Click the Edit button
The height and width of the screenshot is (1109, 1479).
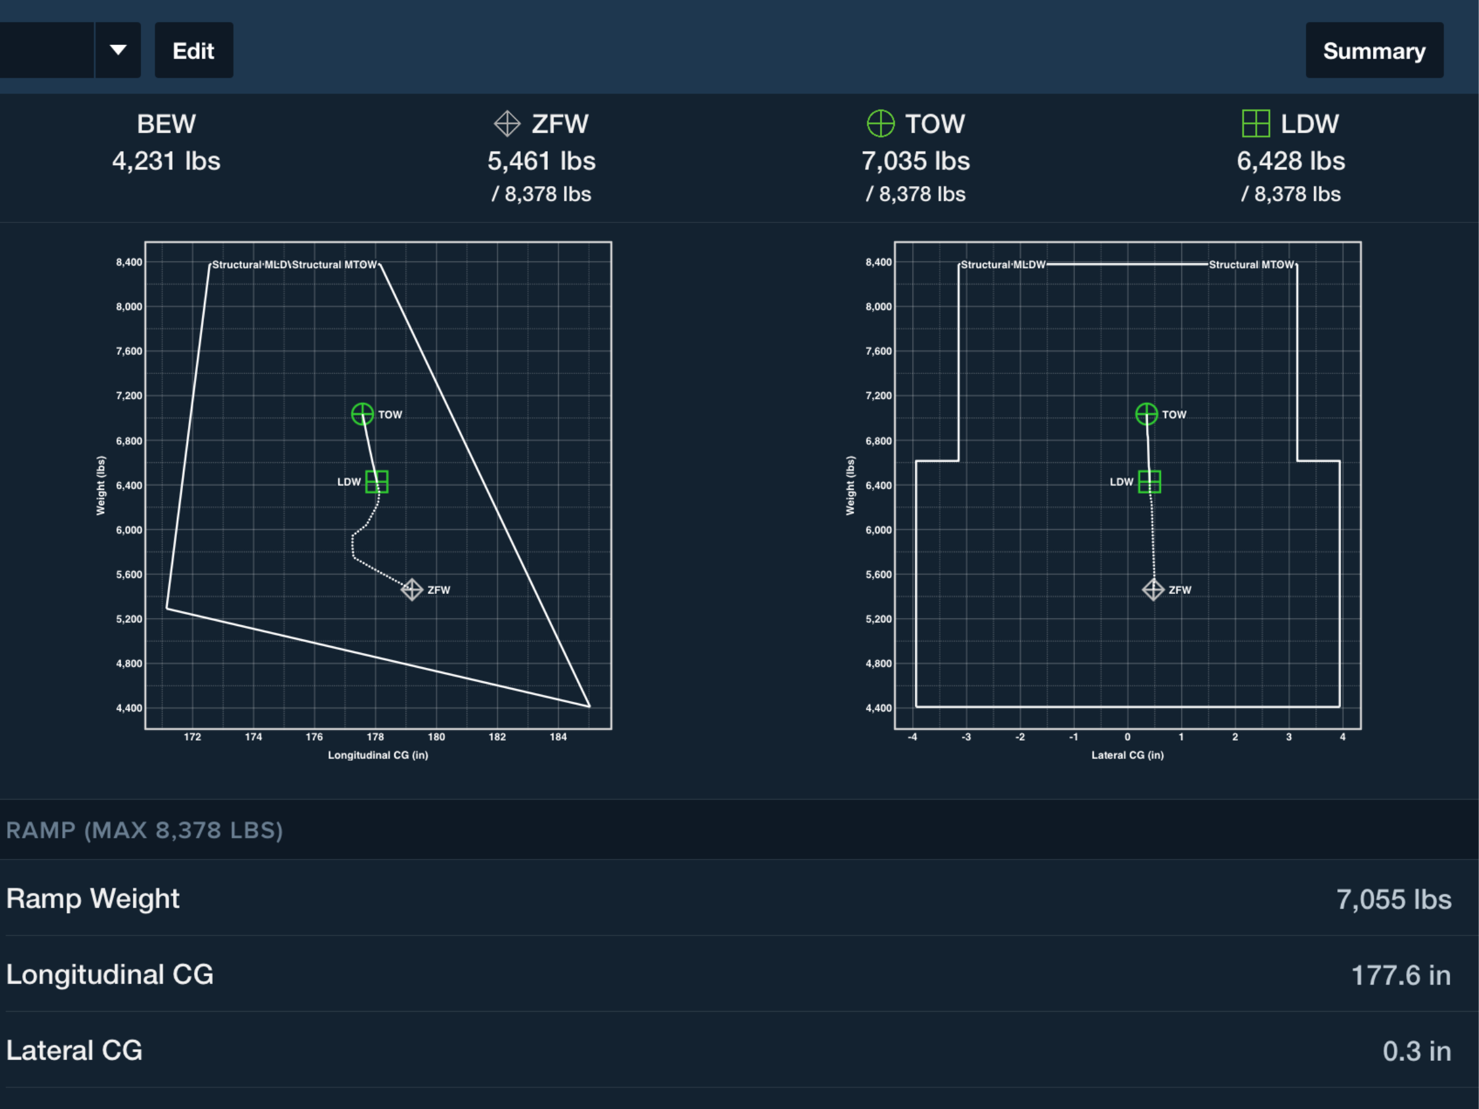(194, 50)
